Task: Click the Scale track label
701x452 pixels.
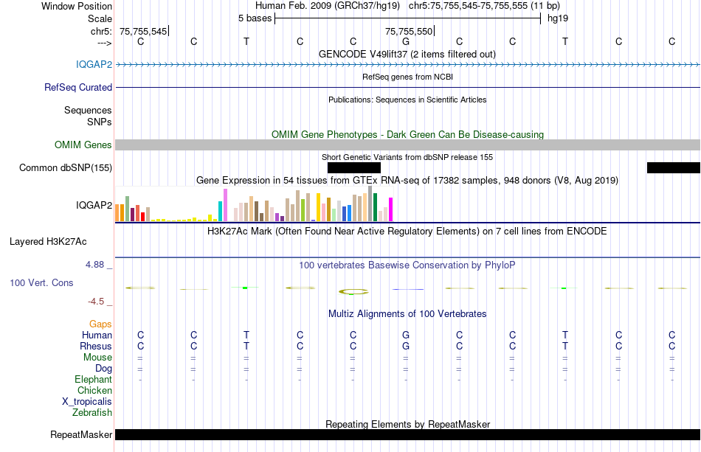Action: [100, 18]
